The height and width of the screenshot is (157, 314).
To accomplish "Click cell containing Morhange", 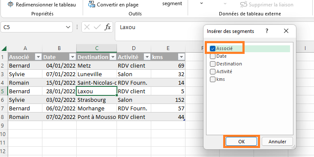I will [x=97, y=108].
